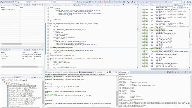Select the Memory Browser tab

[x=7, y=78]
